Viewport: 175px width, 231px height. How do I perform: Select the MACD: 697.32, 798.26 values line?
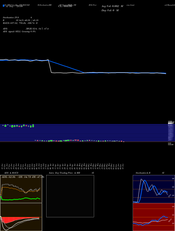20,23
